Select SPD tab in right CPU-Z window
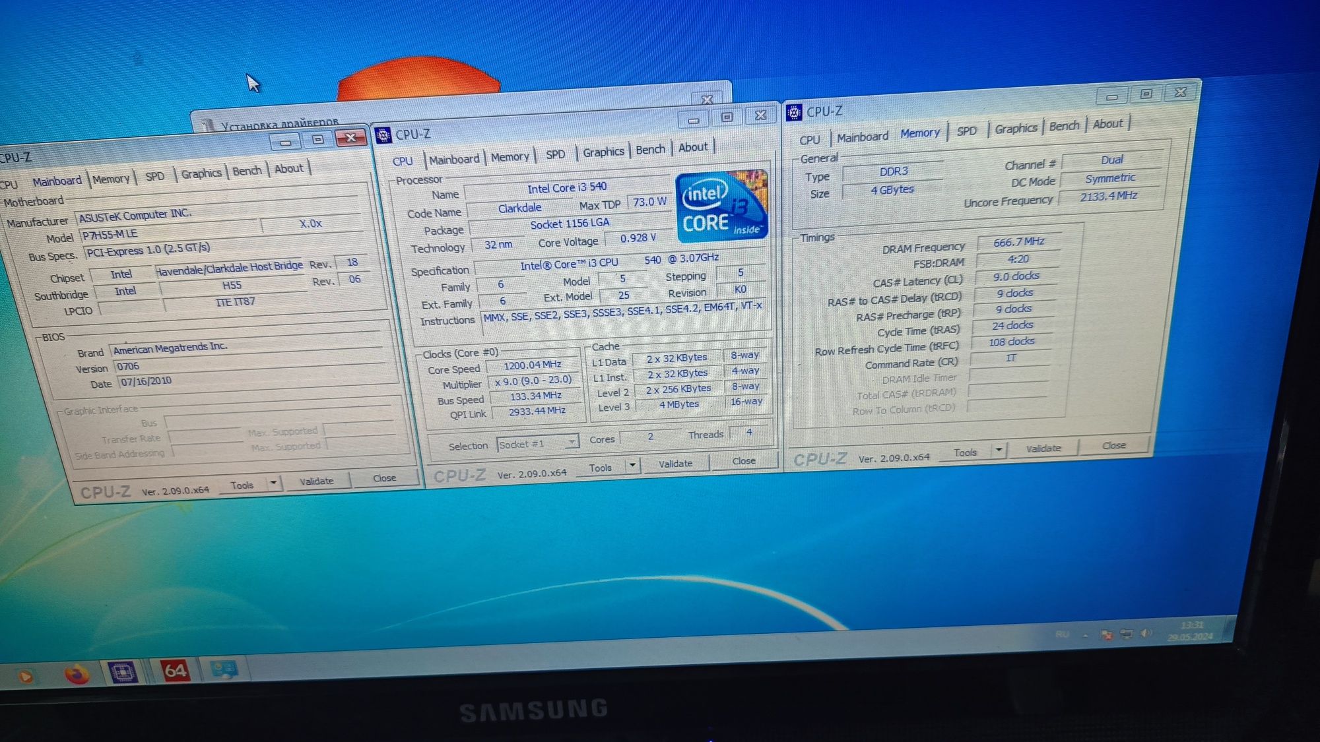 click(x=967, y=131)
